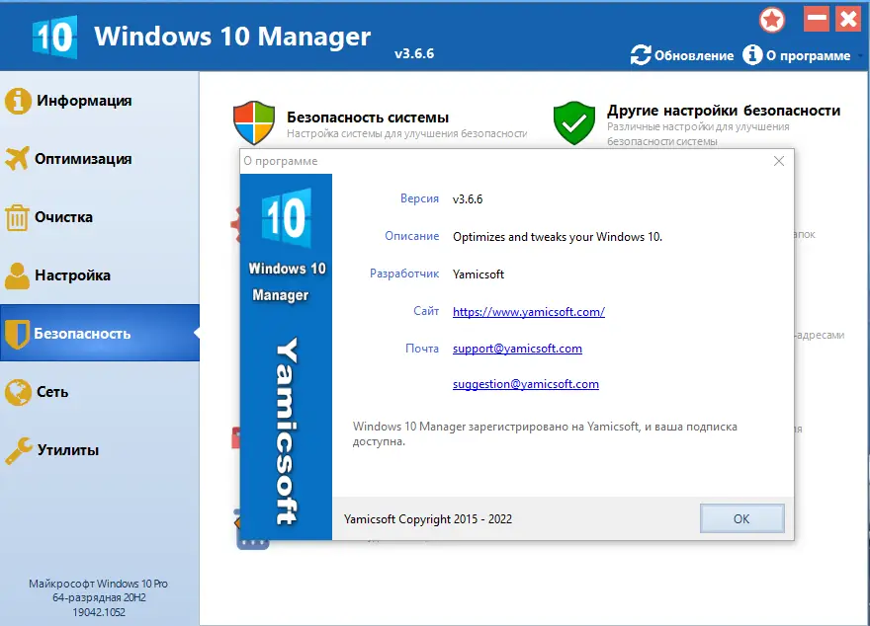This screenshot has width=870, height=626.
Task: Open the https://www.yamicsoft.com/ link
Action: [529, 311]
